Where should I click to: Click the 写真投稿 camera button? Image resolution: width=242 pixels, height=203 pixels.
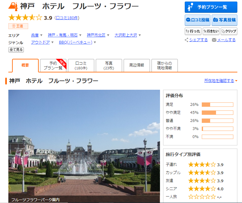point(224,20)
